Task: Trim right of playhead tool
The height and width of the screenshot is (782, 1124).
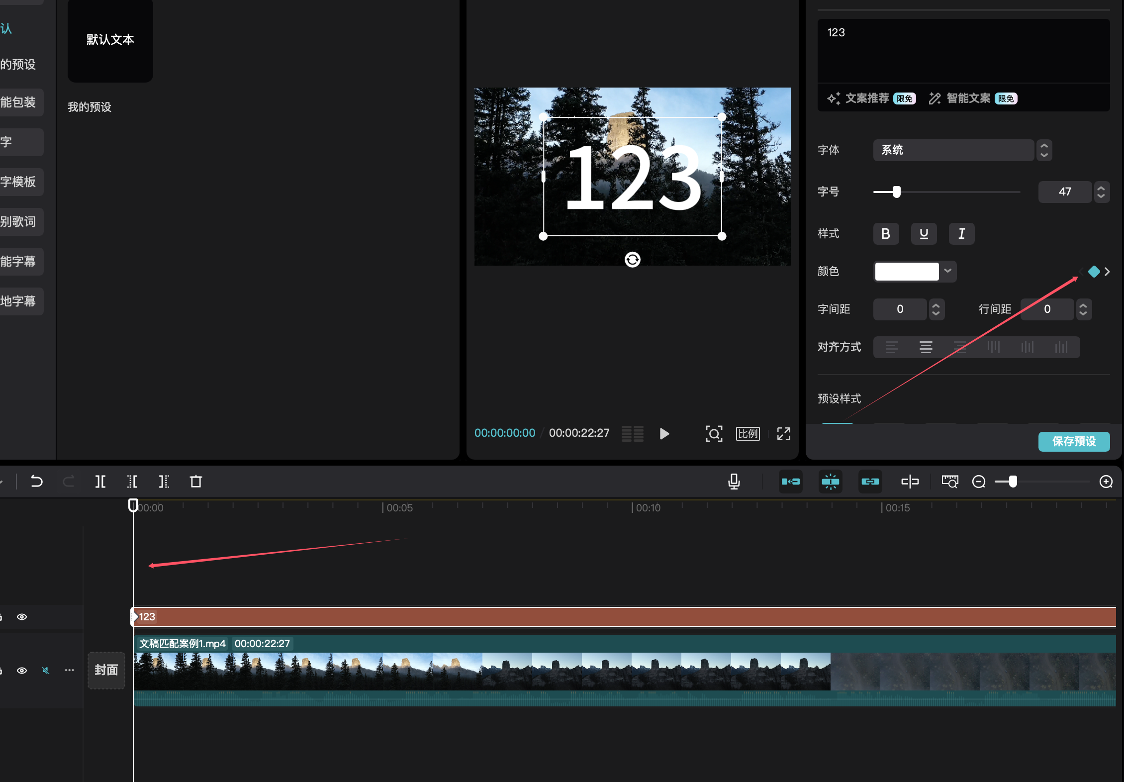Action: click(x=164, y=482)
